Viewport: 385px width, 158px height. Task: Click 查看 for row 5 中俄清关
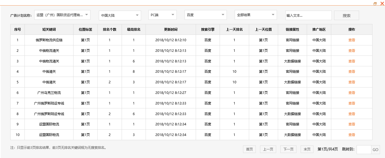[352, 82]
